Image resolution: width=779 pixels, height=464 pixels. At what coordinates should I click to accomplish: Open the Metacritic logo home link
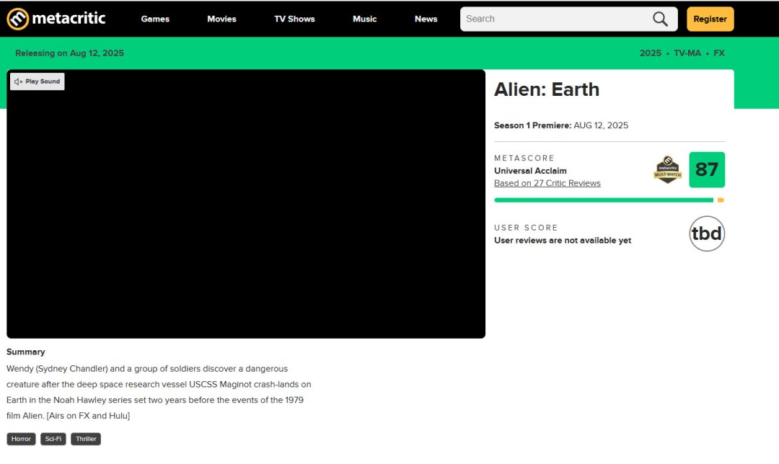pos(56,19)
